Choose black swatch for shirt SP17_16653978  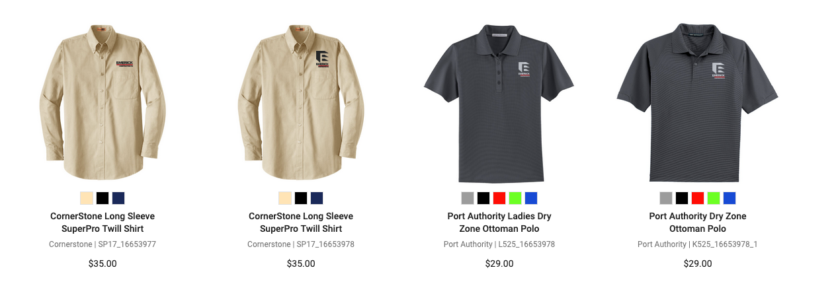(301, 198)
